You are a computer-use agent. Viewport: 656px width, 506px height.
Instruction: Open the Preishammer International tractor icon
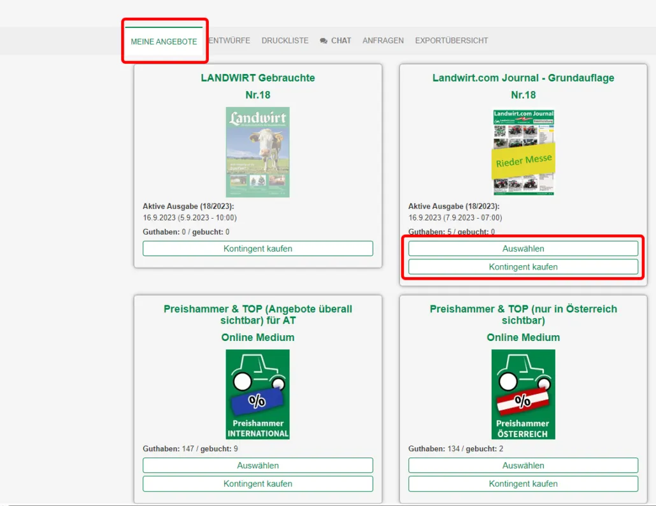(x=258, y=394)
